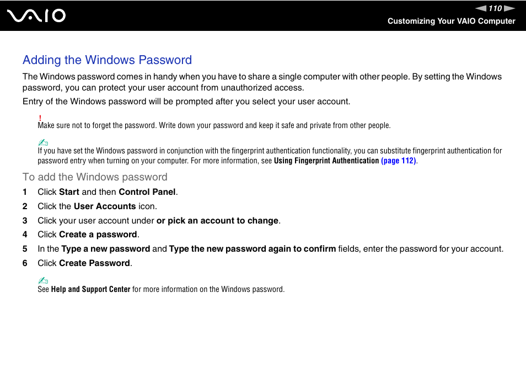Go to next page with right arrow
This screenshot has height=372, width=526.
(509, 8)
